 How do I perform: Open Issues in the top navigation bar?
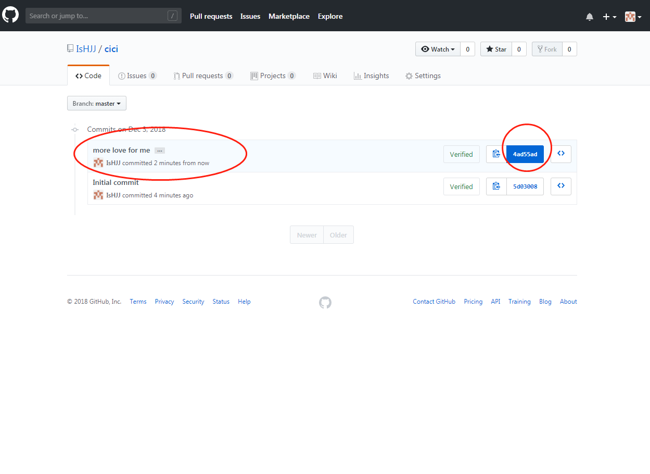click(x=250, y=16)
